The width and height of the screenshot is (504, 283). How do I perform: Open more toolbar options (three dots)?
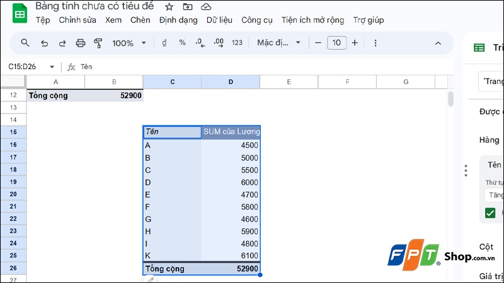pos(375,43)
